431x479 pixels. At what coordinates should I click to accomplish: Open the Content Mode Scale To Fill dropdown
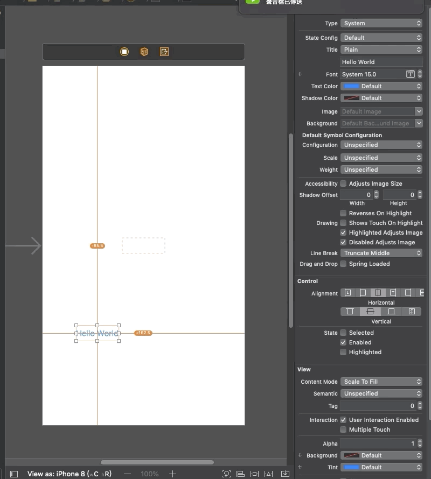[x=381, y=382]
